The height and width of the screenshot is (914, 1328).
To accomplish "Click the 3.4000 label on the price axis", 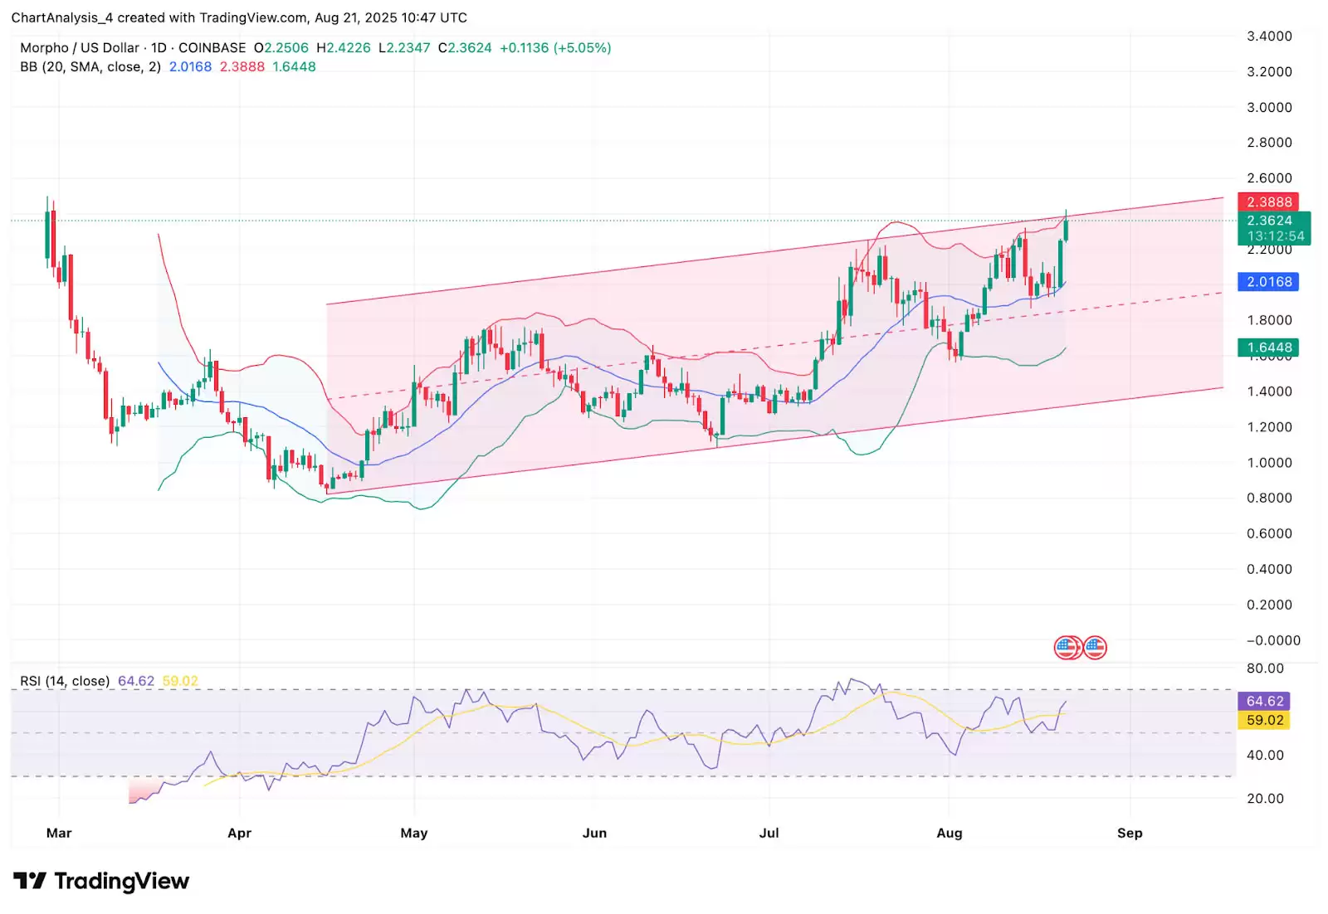I will (1269, 36).
